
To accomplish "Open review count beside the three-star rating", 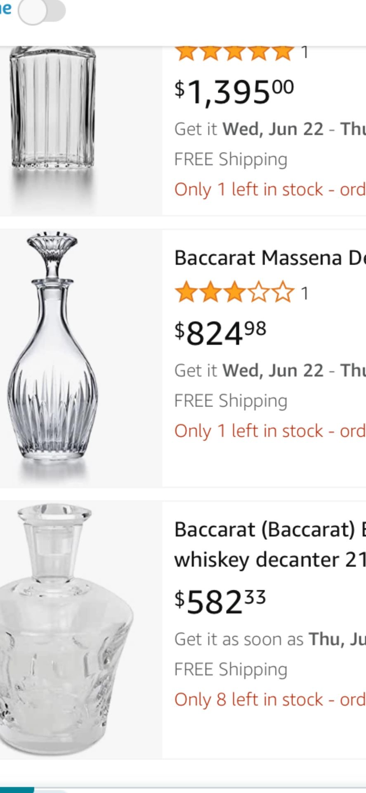I will (305, 293).
